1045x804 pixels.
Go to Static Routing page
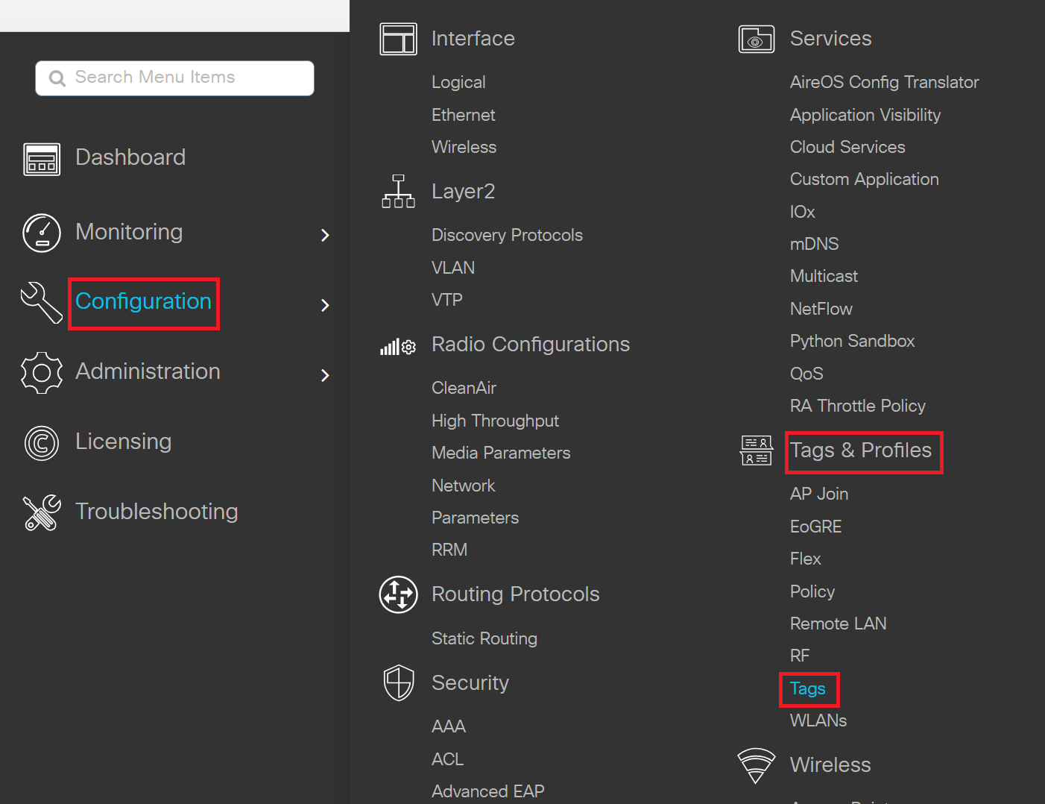point(484,638)
